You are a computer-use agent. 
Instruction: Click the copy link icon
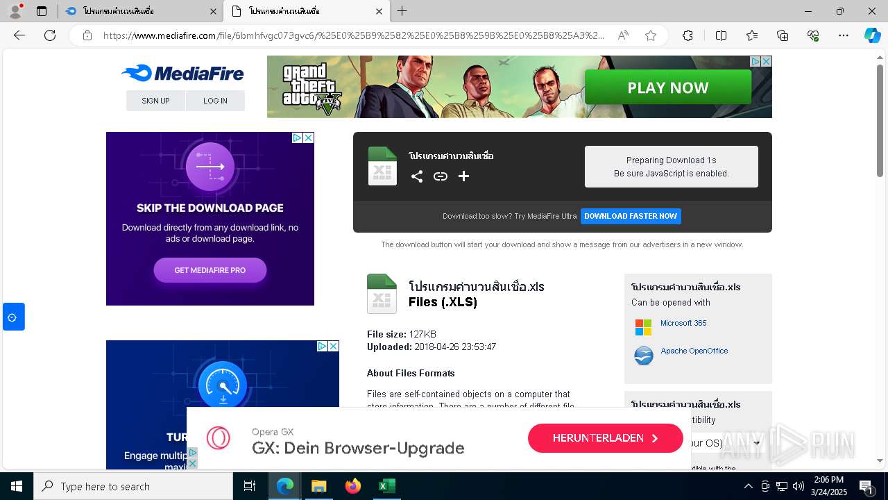coord(441,176)
